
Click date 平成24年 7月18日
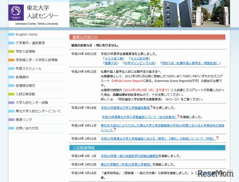[x=84, y=108]
